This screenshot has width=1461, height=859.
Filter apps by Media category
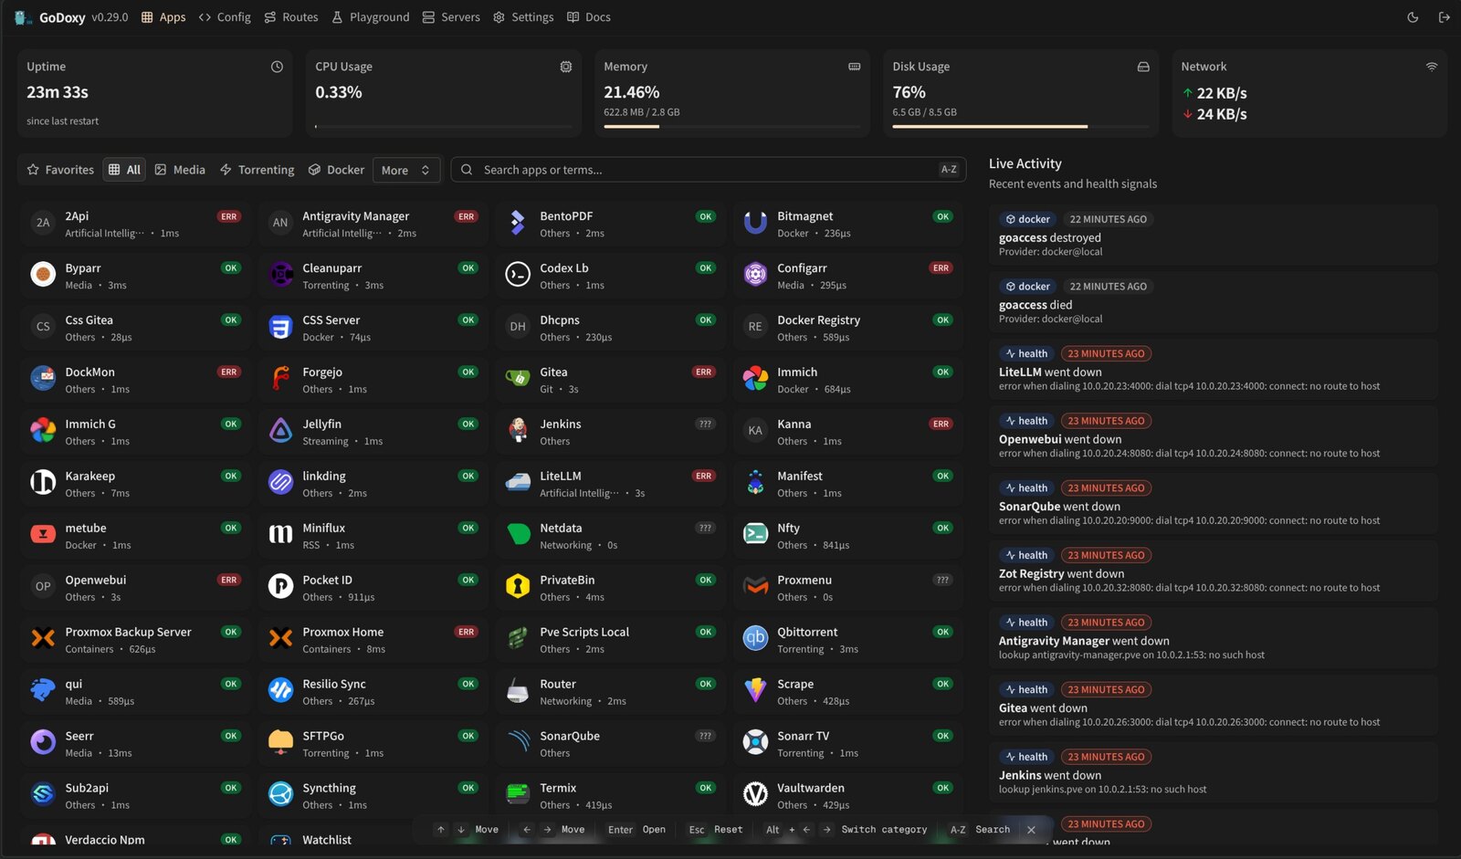point(180,170)
